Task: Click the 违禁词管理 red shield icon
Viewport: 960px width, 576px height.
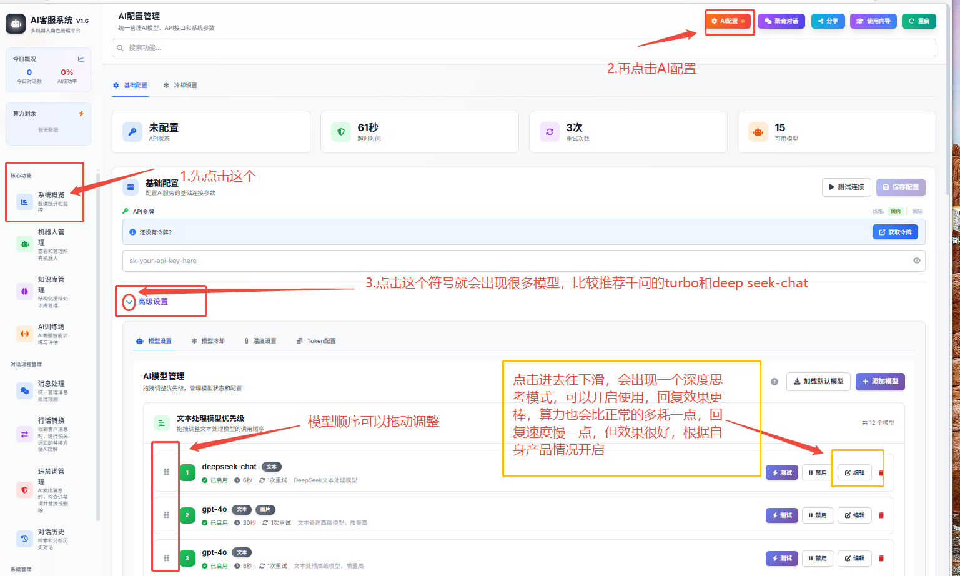Action: coord(24,490)
